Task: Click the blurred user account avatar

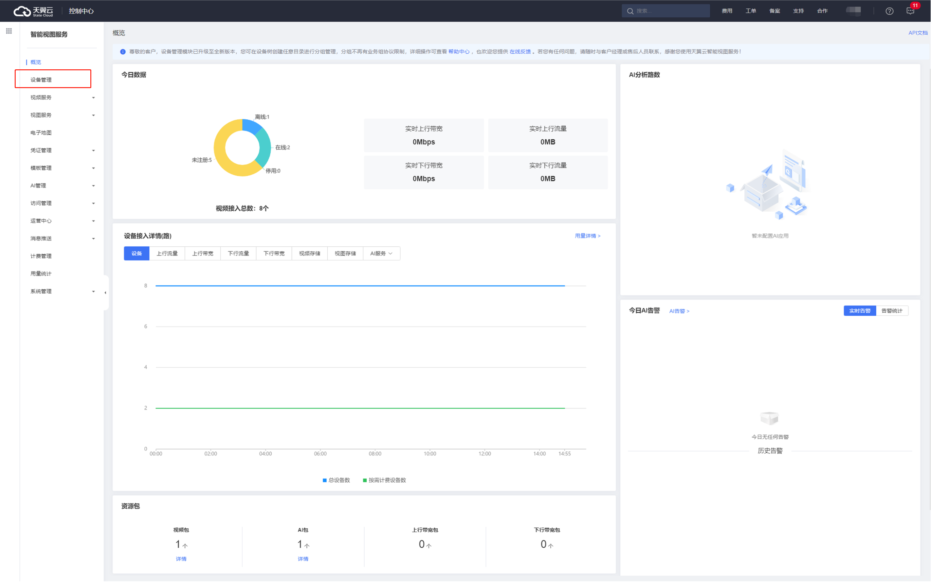Action: tap(853, 11)
